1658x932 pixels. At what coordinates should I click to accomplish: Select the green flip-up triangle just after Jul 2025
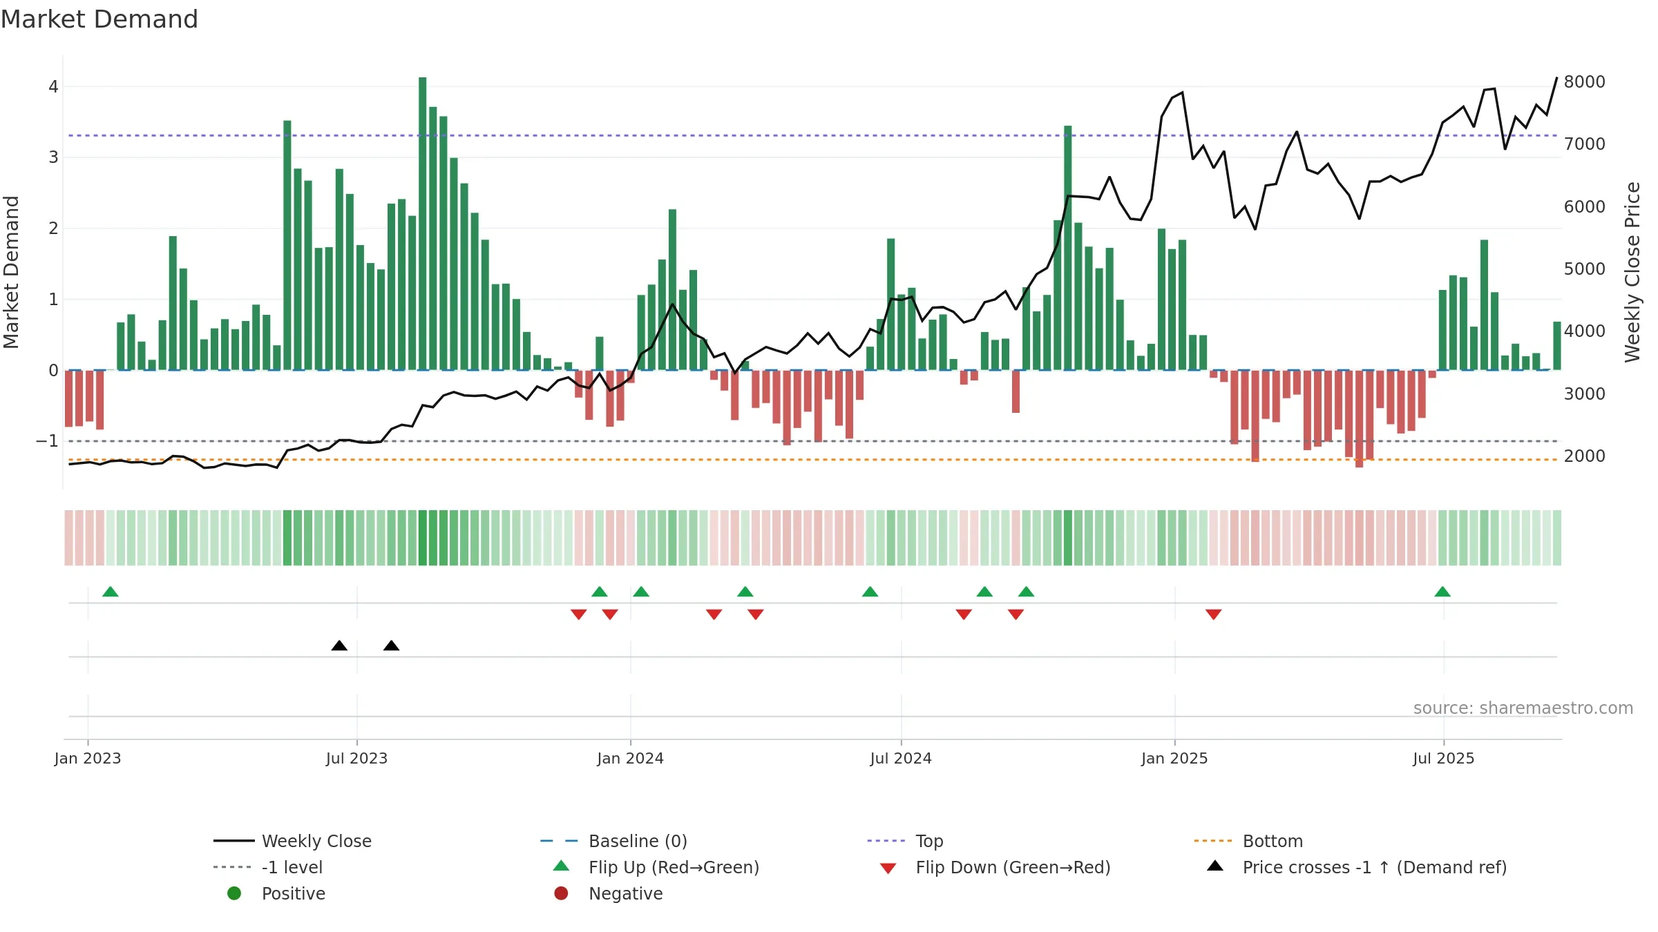[x=1442, y=592]
